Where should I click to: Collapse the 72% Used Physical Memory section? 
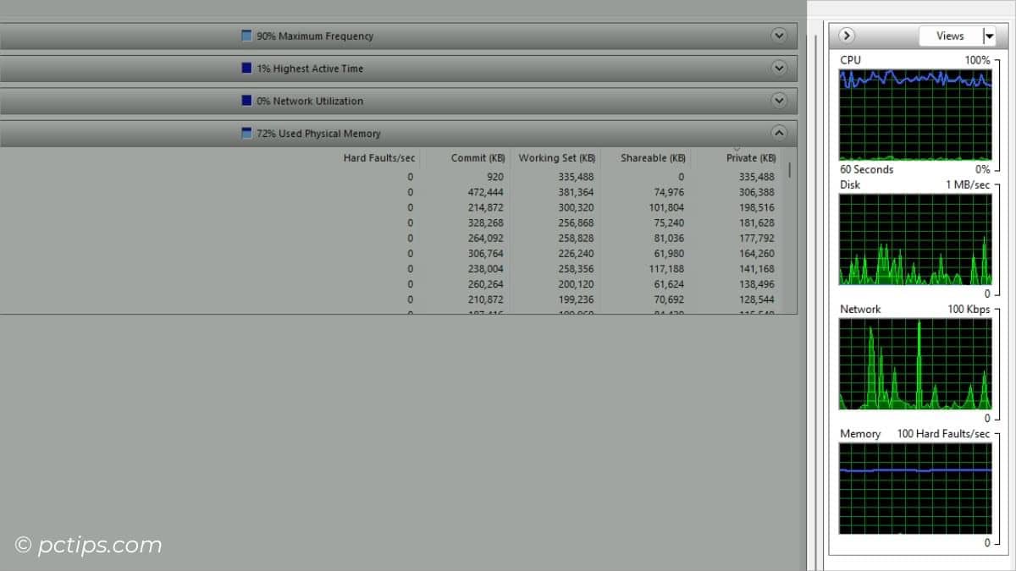pos(778,133)
